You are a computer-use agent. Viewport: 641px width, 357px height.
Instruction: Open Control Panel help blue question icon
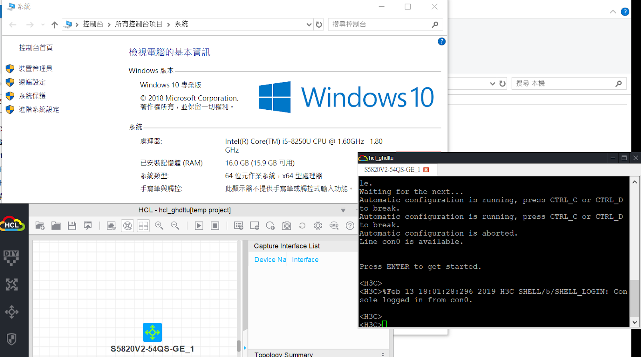tap(441, 42)
